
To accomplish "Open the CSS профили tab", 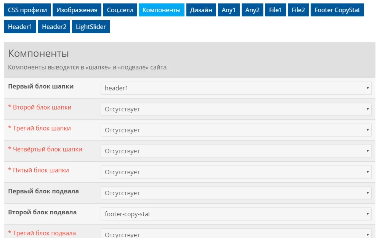I will pos(27,10).
